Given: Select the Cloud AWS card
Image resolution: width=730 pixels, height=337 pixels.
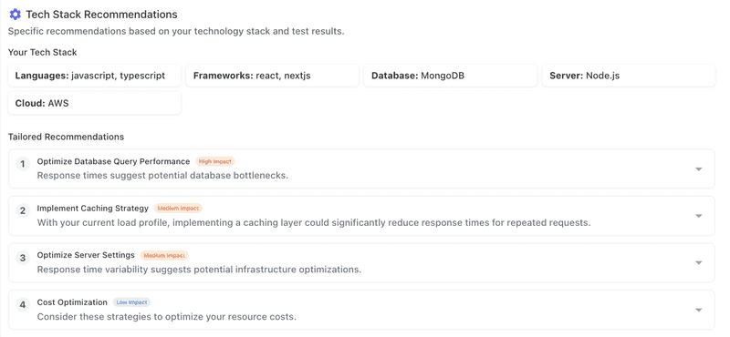Looking at the screenshot, I should [x=95, y=103].
